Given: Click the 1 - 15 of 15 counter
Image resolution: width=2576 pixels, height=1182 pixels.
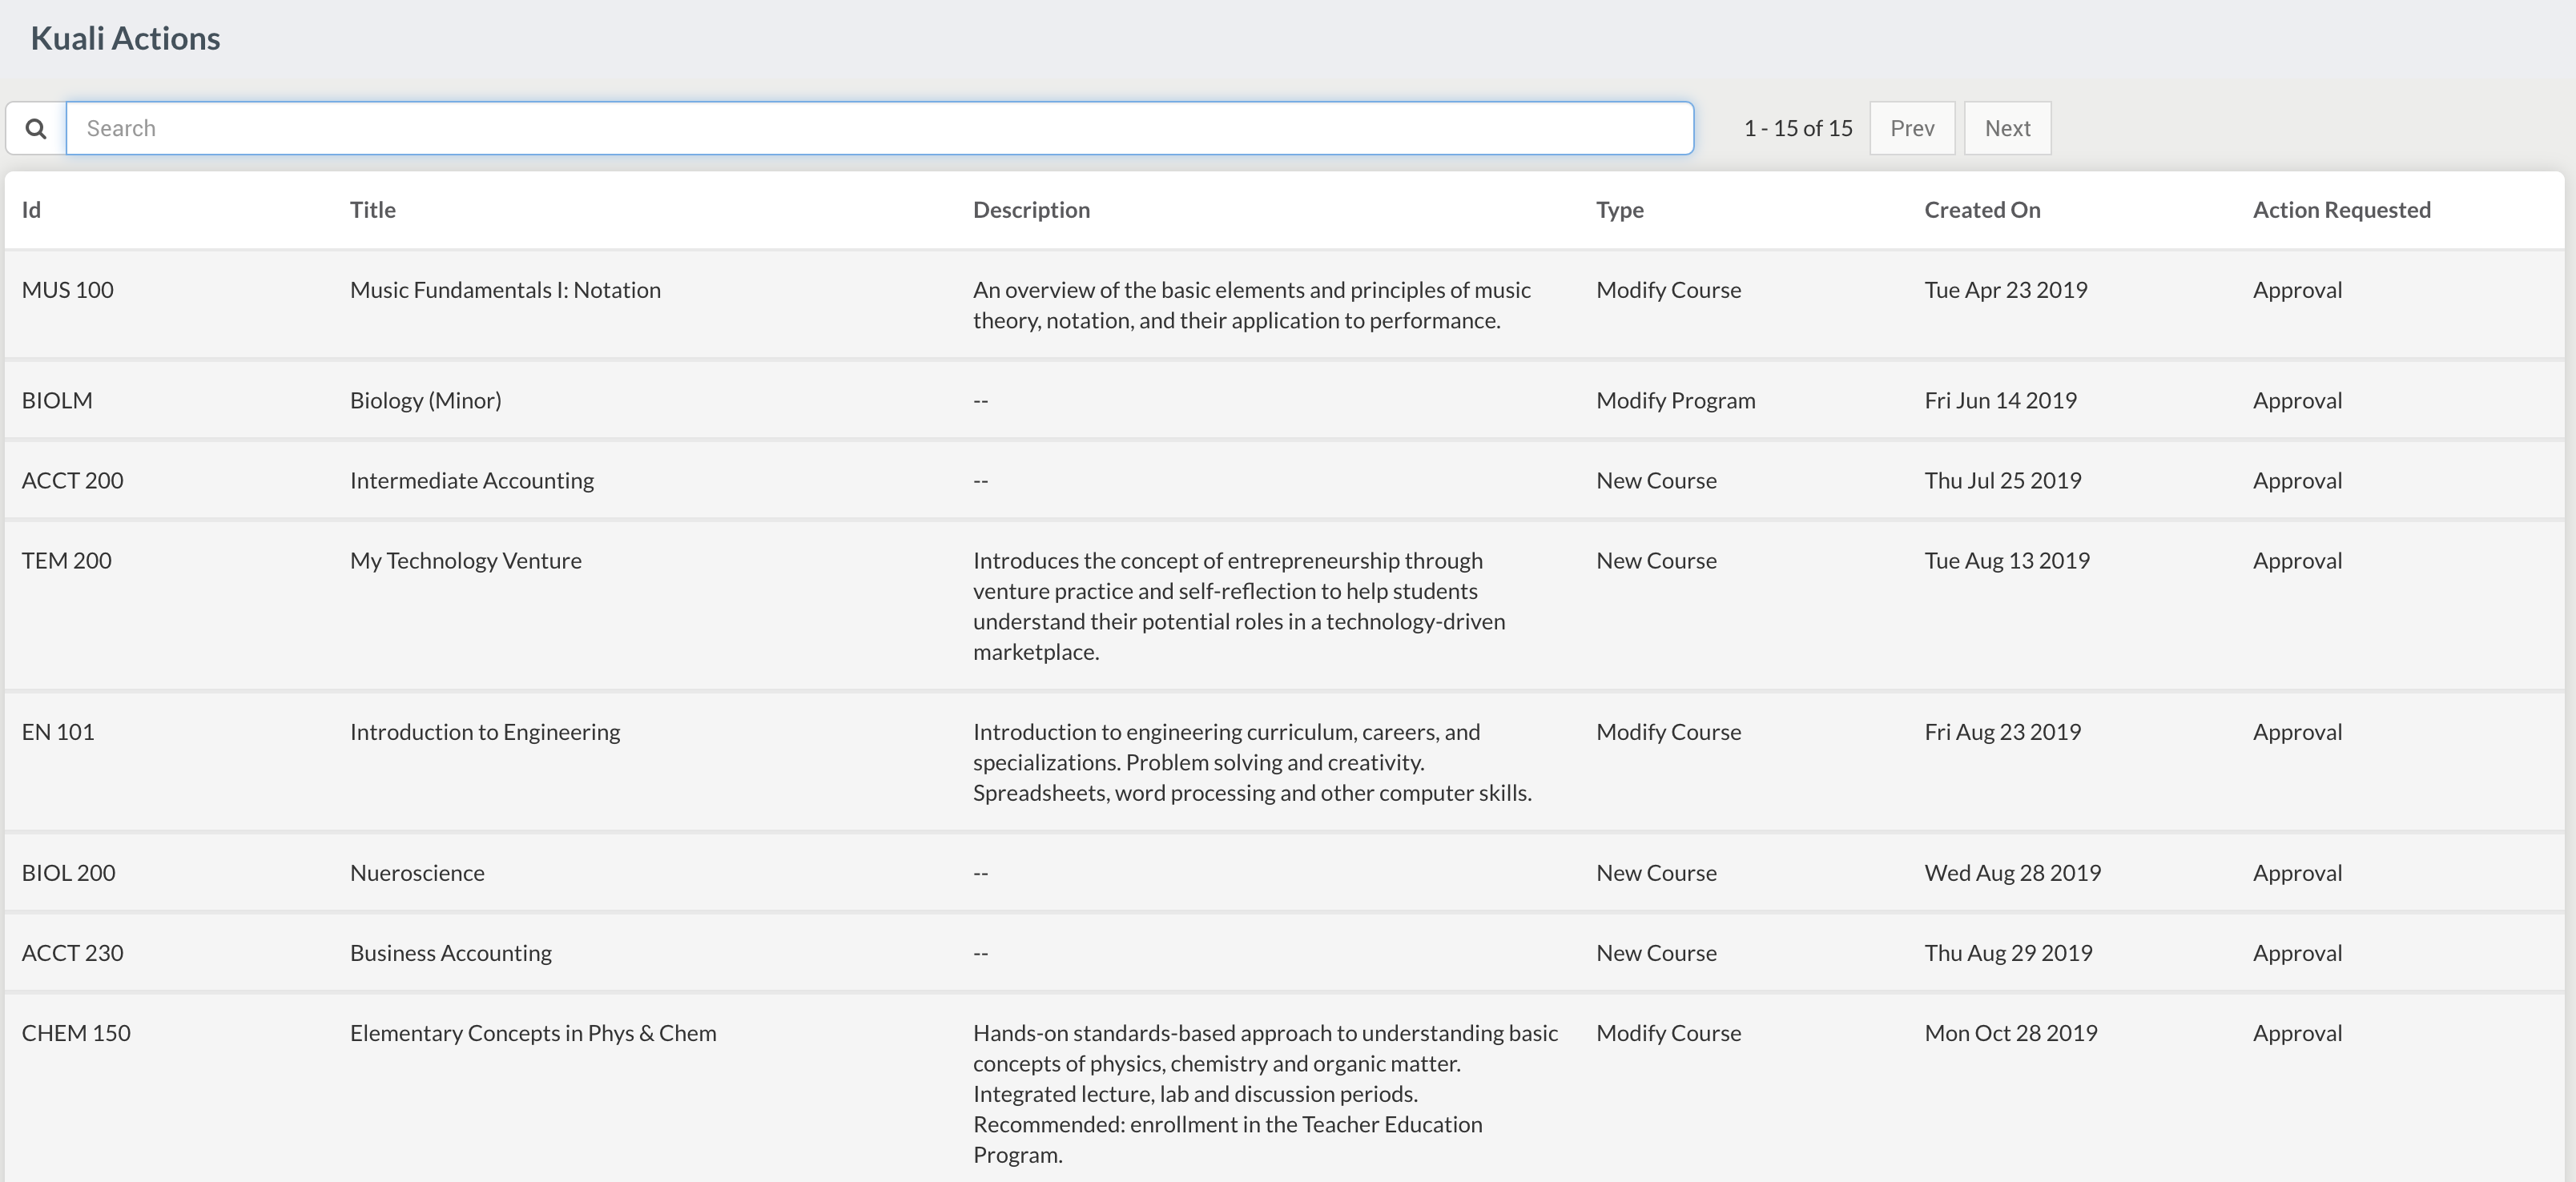Looking at the screenshot, I should 1797,128.
